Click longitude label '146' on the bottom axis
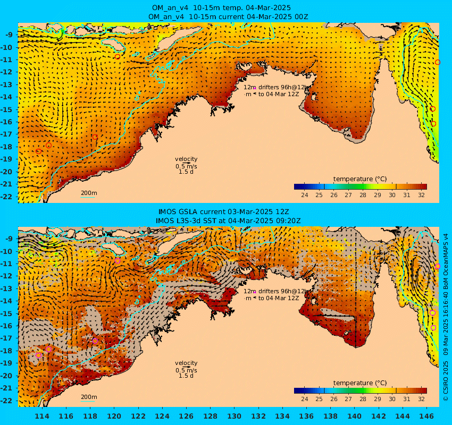452x425 pixels. [426, 416]
